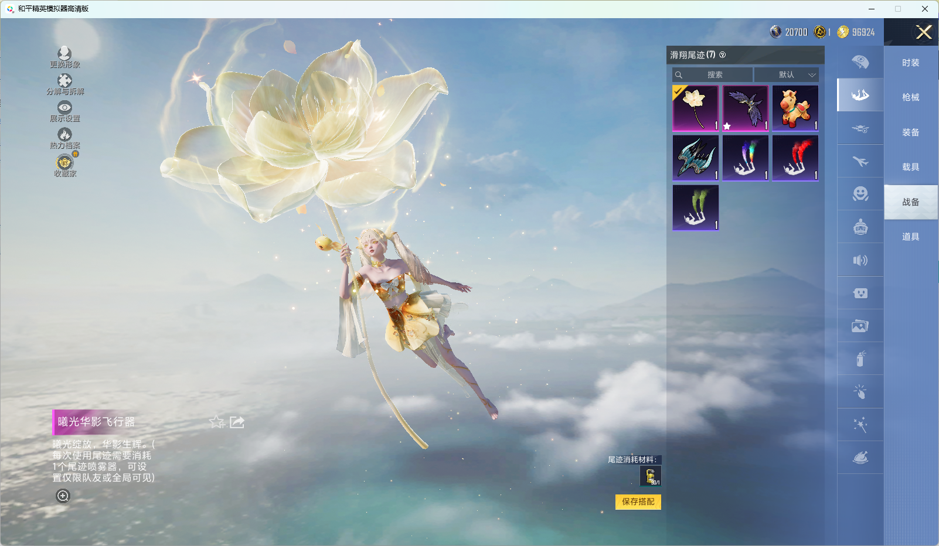Select the rainbow smoke glide trail

click(x=746, y=158)
